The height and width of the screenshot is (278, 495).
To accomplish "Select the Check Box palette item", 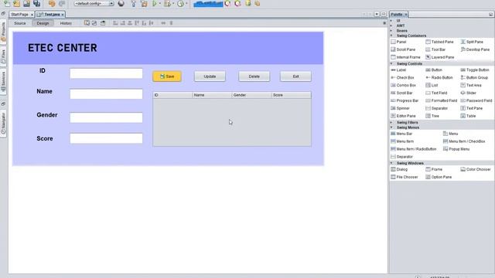I will pyautogui.click(x=402, y=77).
